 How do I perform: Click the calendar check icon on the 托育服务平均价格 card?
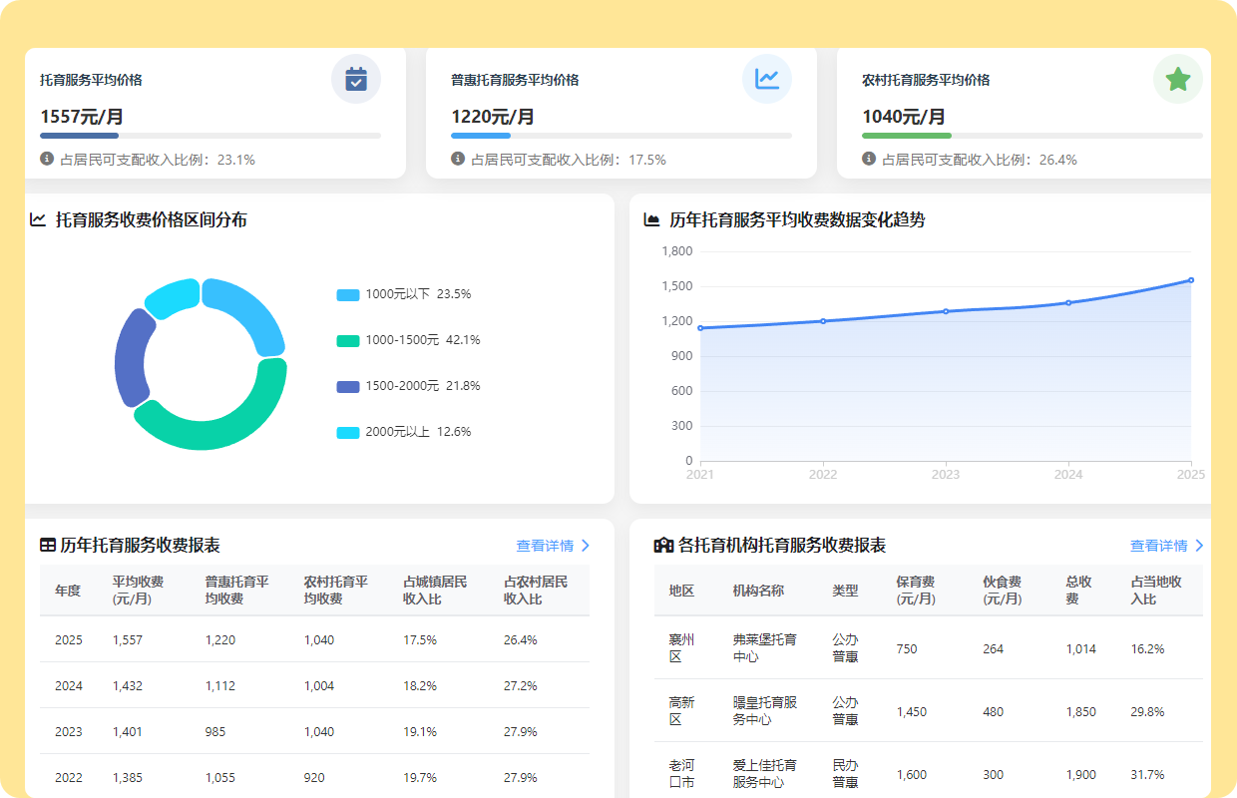356,79
